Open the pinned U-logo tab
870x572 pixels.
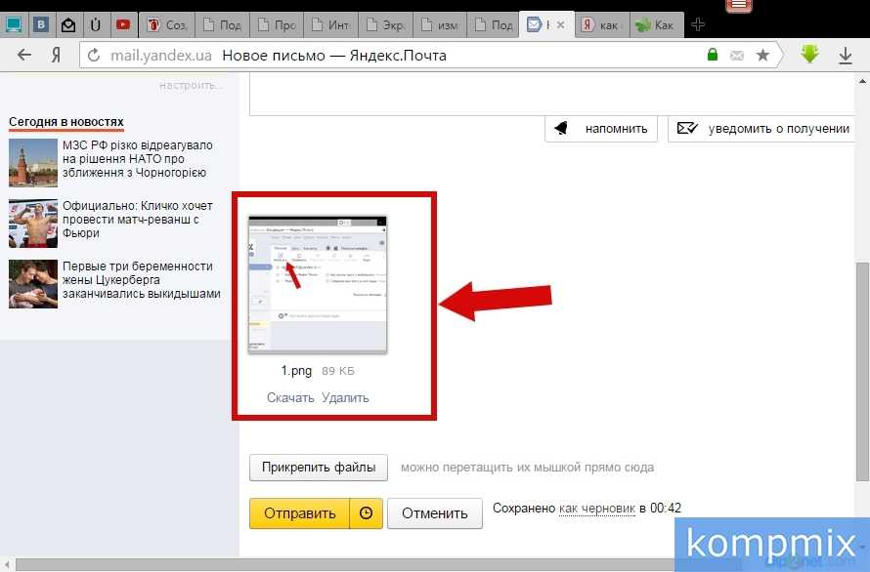coord(95,25)
